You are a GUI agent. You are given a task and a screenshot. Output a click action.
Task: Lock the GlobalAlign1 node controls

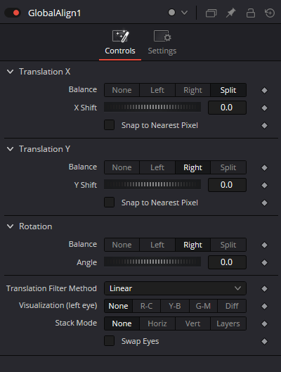250,13
